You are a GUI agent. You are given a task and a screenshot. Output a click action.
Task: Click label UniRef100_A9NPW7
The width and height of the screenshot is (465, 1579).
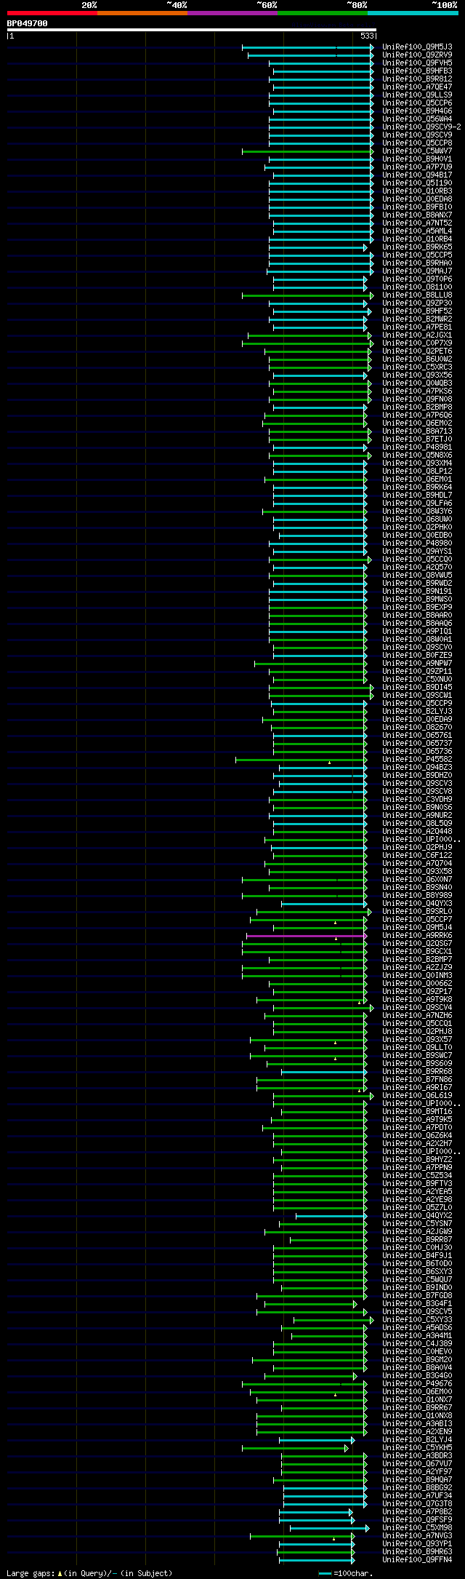(417, 663)
